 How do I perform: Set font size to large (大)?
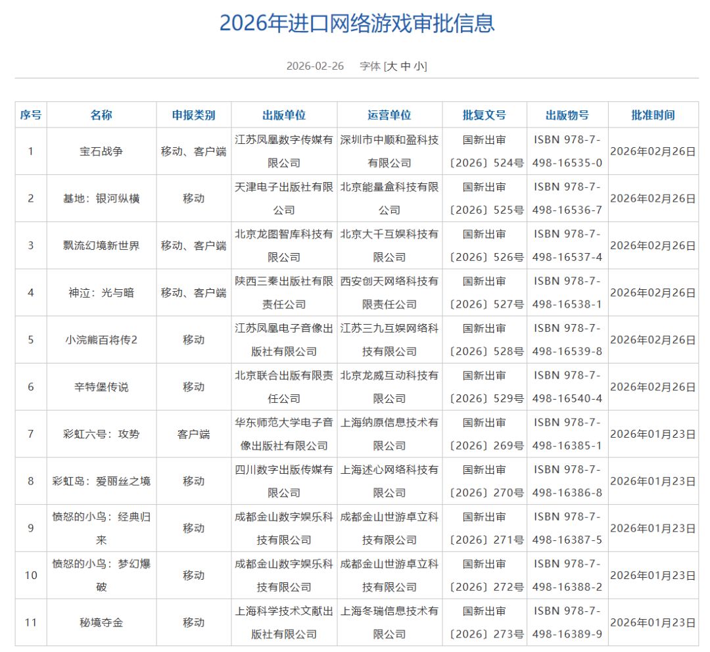click(x=392, y=66)
